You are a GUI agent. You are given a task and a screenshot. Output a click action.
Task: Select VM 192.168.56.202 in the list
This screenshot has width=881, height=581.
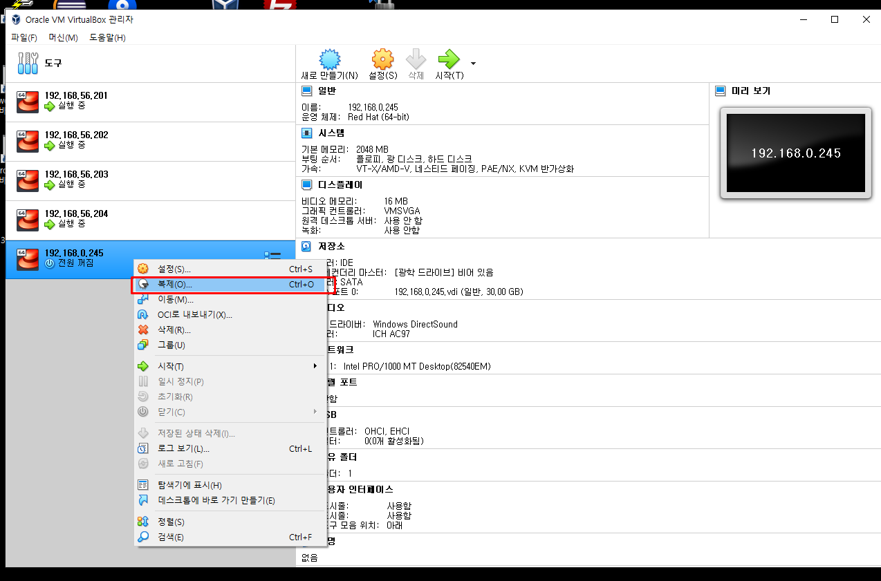click(150, 141)
